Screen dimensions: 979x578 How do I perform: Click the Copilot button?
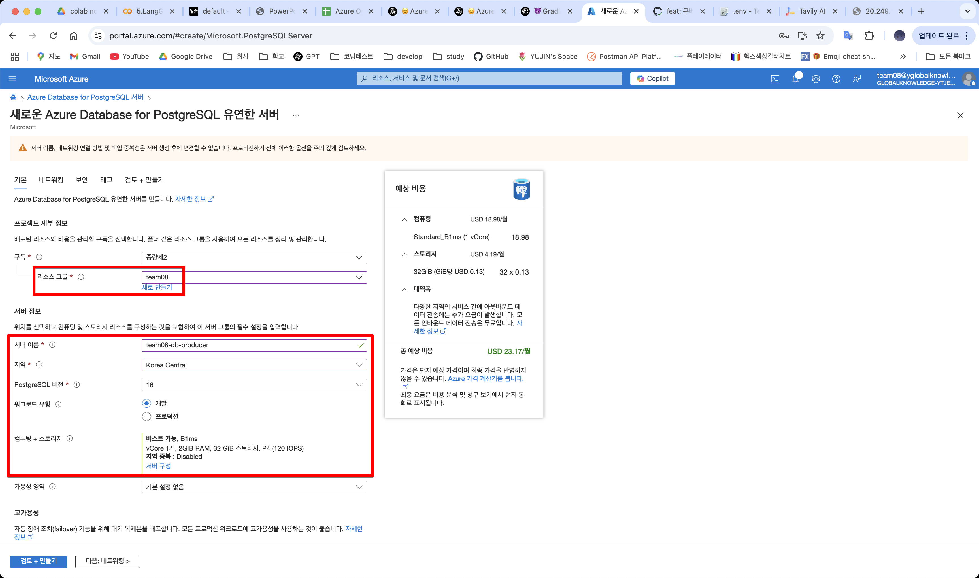point(652,79)
